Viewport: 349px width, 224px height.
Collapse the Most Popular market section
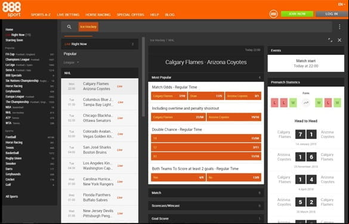pyautogui.click(x=206, y=77)
